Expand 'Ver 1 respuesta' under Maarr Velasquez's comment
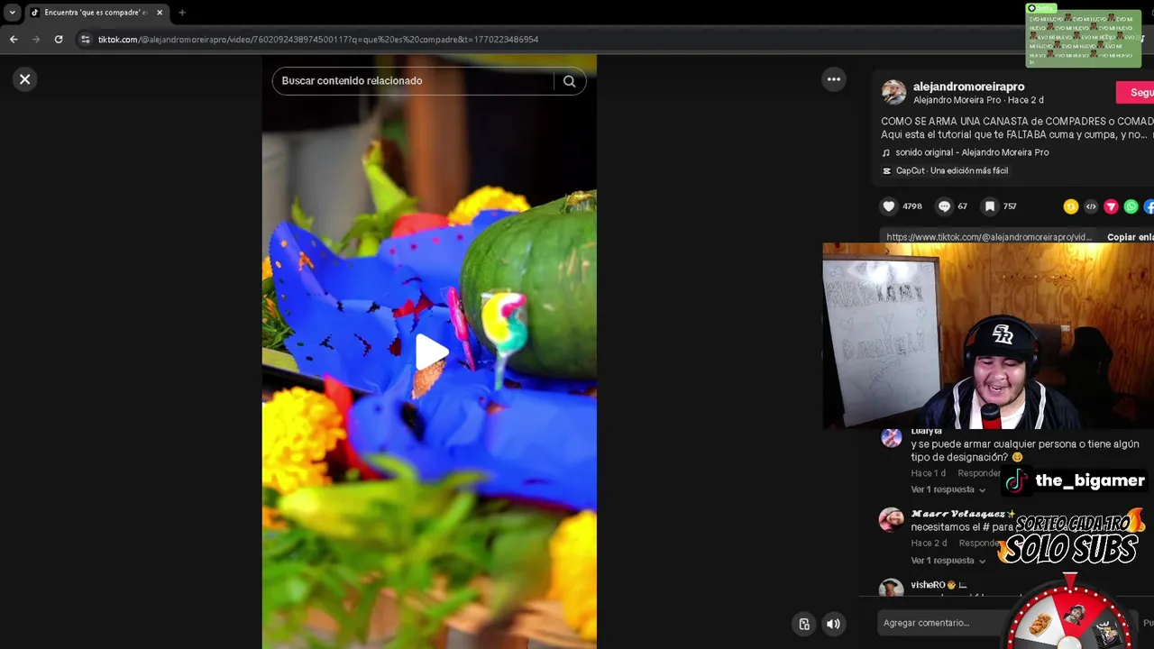This screenshot has width=1154, height=649. [x=948, y=561]
